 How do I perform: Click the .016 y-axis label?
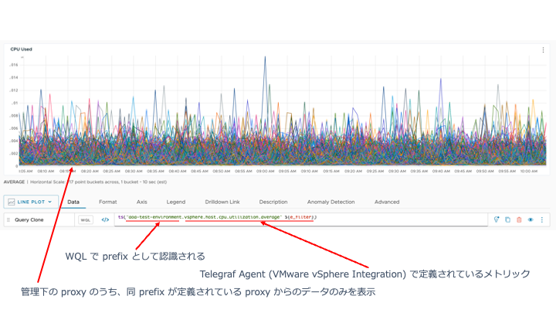[x=14, y=65]
